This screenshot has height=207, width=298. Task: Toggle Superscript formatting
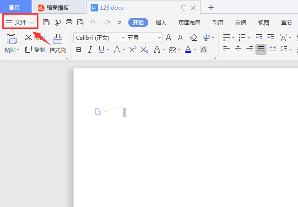click(133, 49)
